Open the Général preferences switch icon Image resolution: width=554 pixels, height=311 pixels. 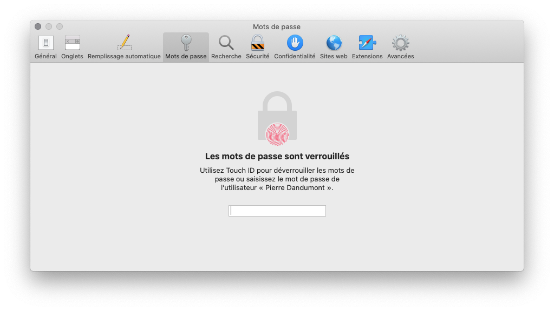click(x=45, y=43)
